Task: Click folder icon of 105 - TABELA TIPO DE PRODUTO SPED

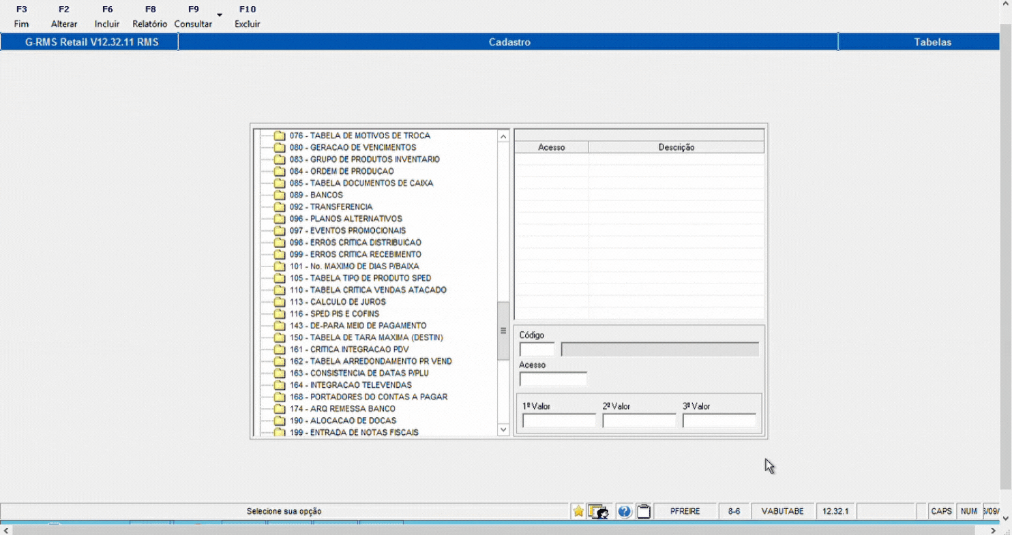Action: click(280, 278)
